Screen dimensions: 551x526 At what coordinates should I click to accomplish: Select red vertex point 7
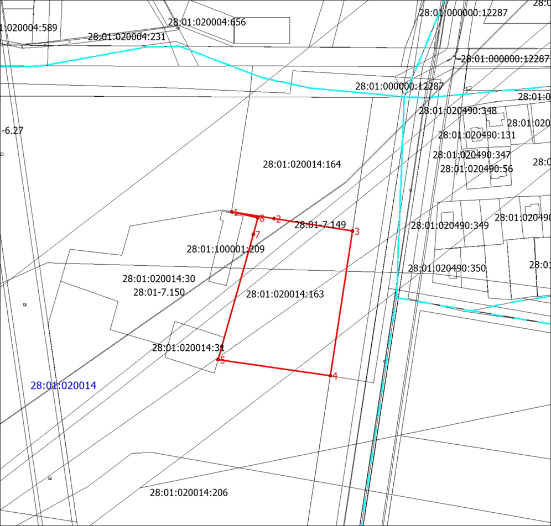coord(253,234)
